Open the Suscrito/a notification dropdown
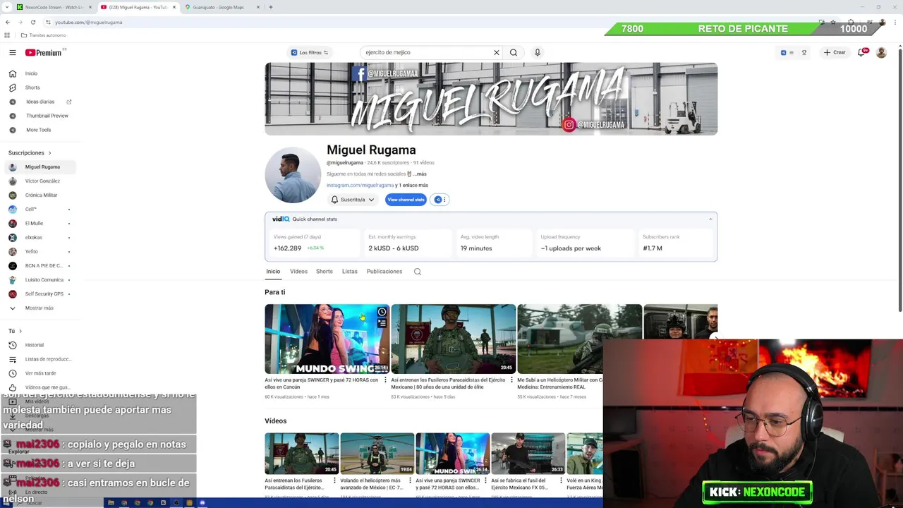 tap(353, 200)
